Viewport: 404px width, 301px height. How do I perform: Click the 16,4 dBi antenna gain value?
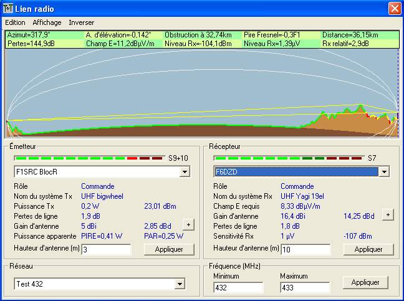click(293, 216)
